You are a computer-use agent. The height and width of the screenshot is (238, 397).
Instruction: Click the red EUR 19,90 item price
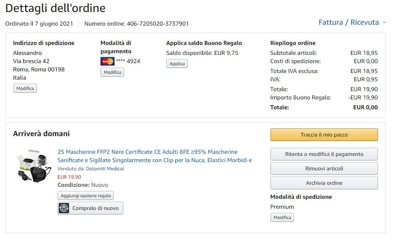pos(69,177)
